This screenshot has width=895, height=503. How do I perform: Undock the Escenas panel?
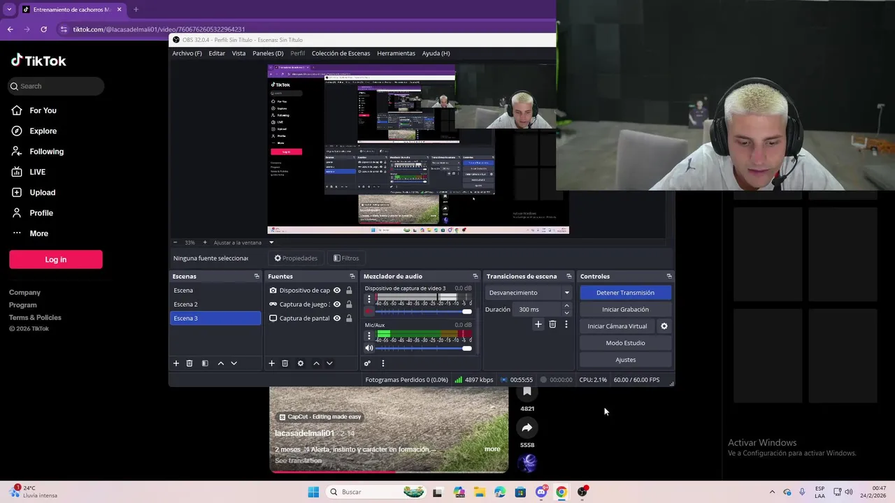pos(257,277)
